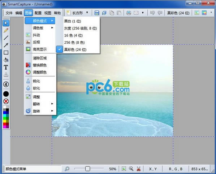Open the 编辑 menu

pyautogui.click(x=19, y=13)
